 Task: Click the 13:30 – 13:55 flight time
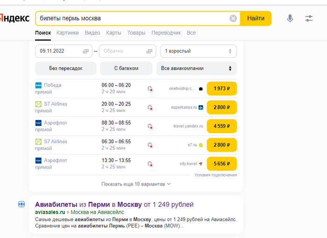click(116, 161)
